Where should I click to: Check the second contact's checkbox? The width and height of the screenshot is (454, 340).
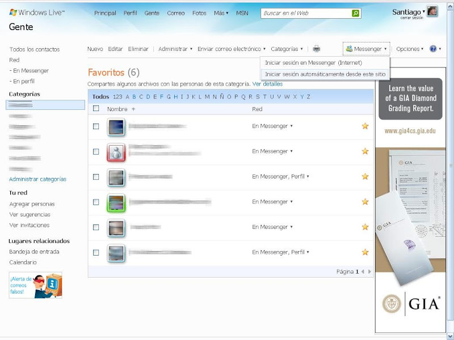click(x=96, y=151)
